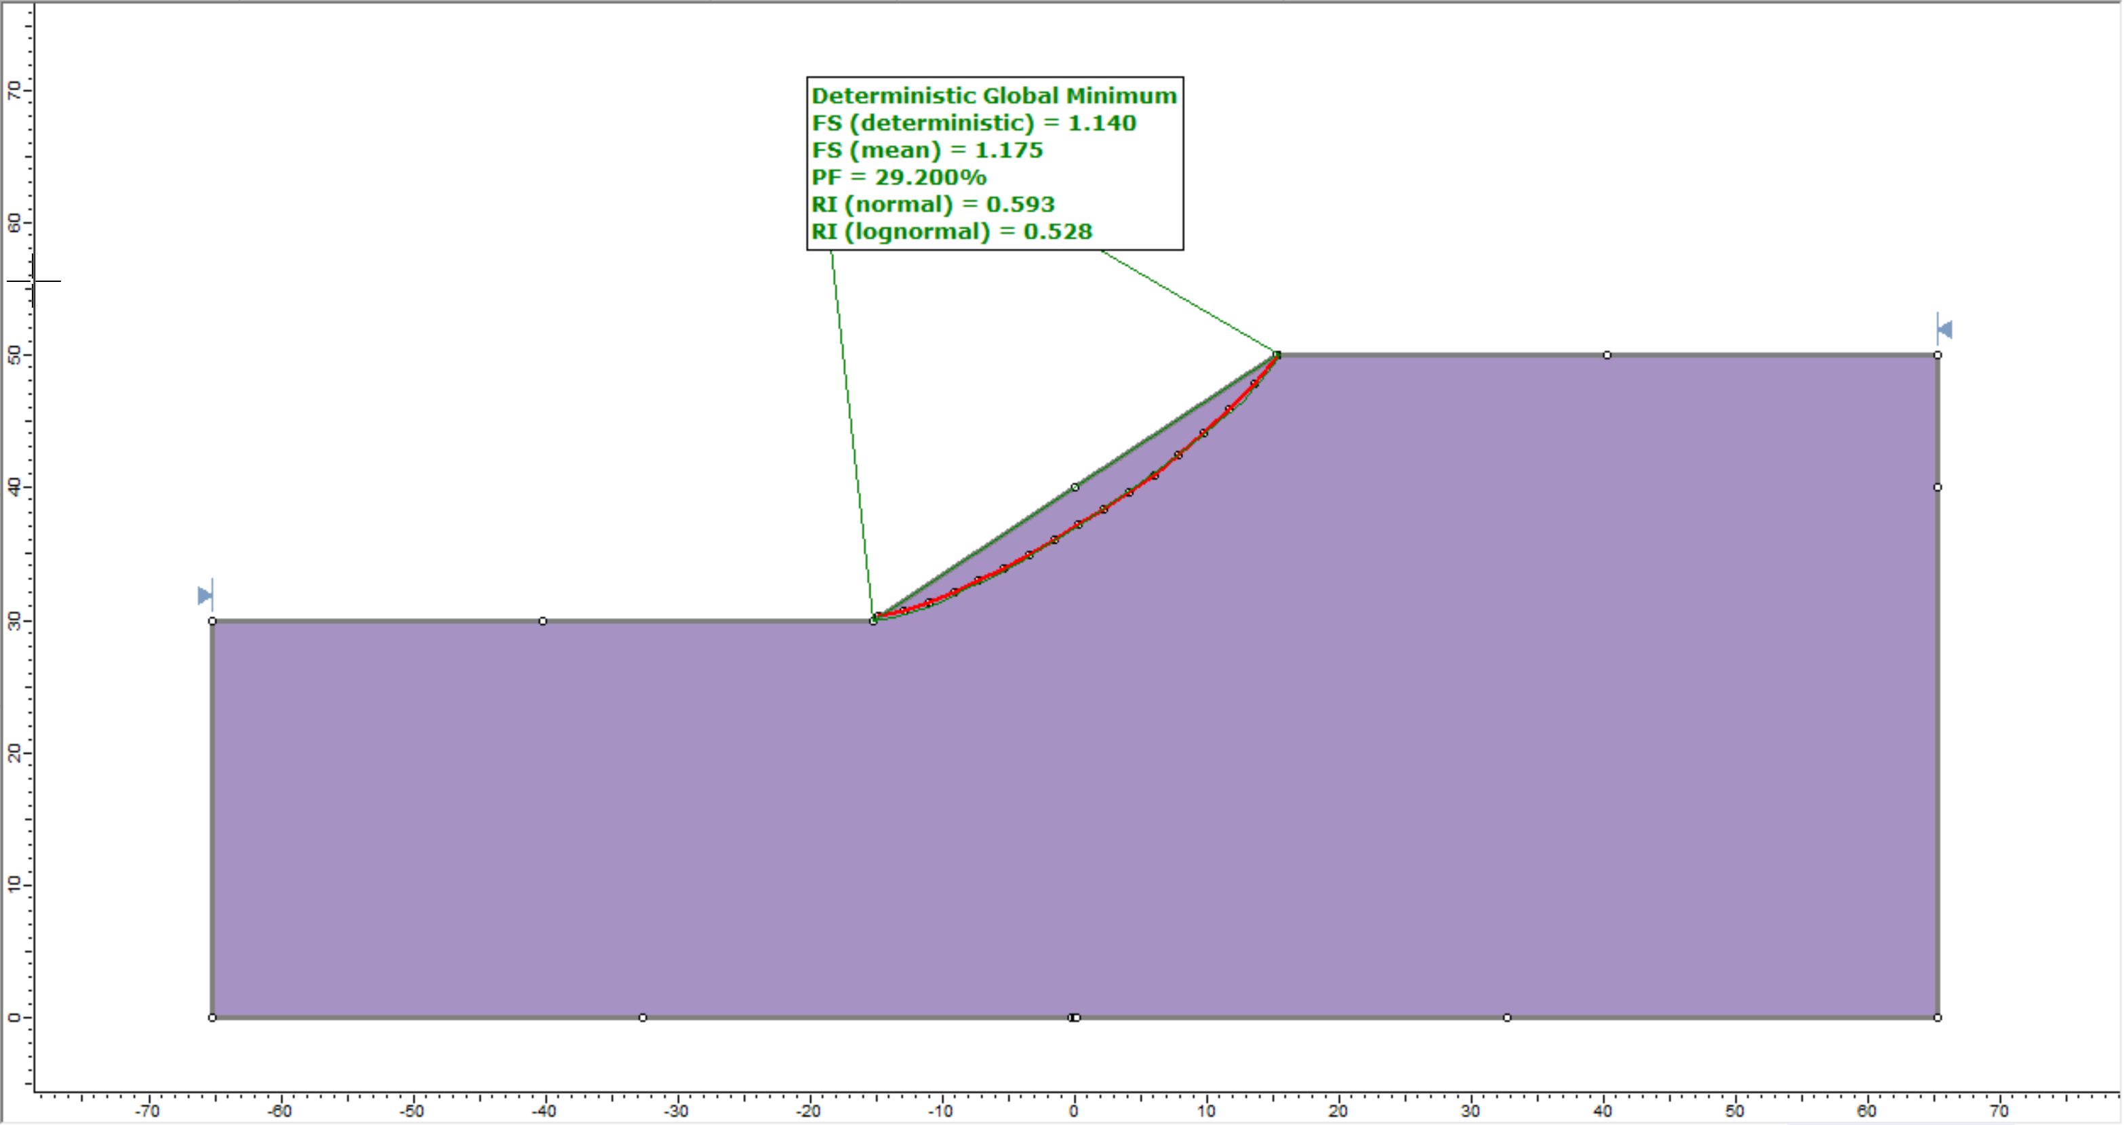Select the upper-left boundary vertex at (-65, 30)
The width and height of the screenshot is (2124, 1125).
click(x=212, y=621)
